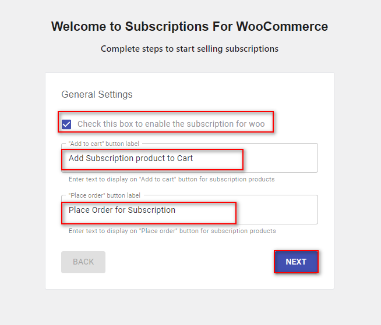Image resolution: width=381 pixels, height=325 pixels.
Task: Select the "Complete steps to start selling" subtitle
Action: (x=189, y=49)
